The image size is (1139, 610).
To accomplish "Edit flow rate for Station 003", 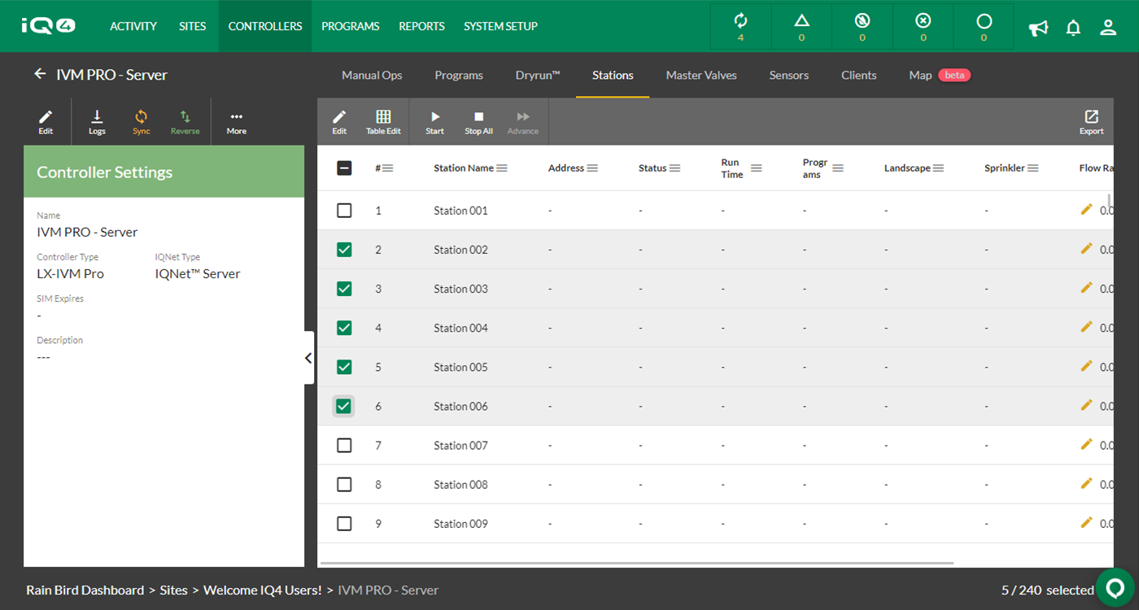I will (x=1086, y=287).
